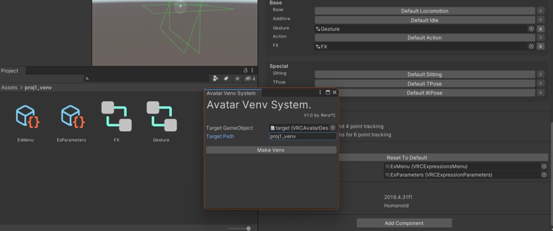Open object picker for FX layer
This screenshot has height=231, width=553.
click(x=531, y=46)
